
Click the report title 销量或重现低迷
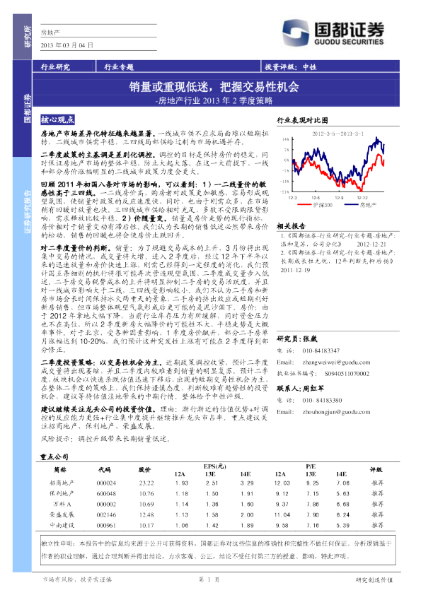(214, 87)
